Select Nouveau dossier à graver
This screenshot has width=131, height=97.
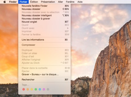tap(45, 19)
